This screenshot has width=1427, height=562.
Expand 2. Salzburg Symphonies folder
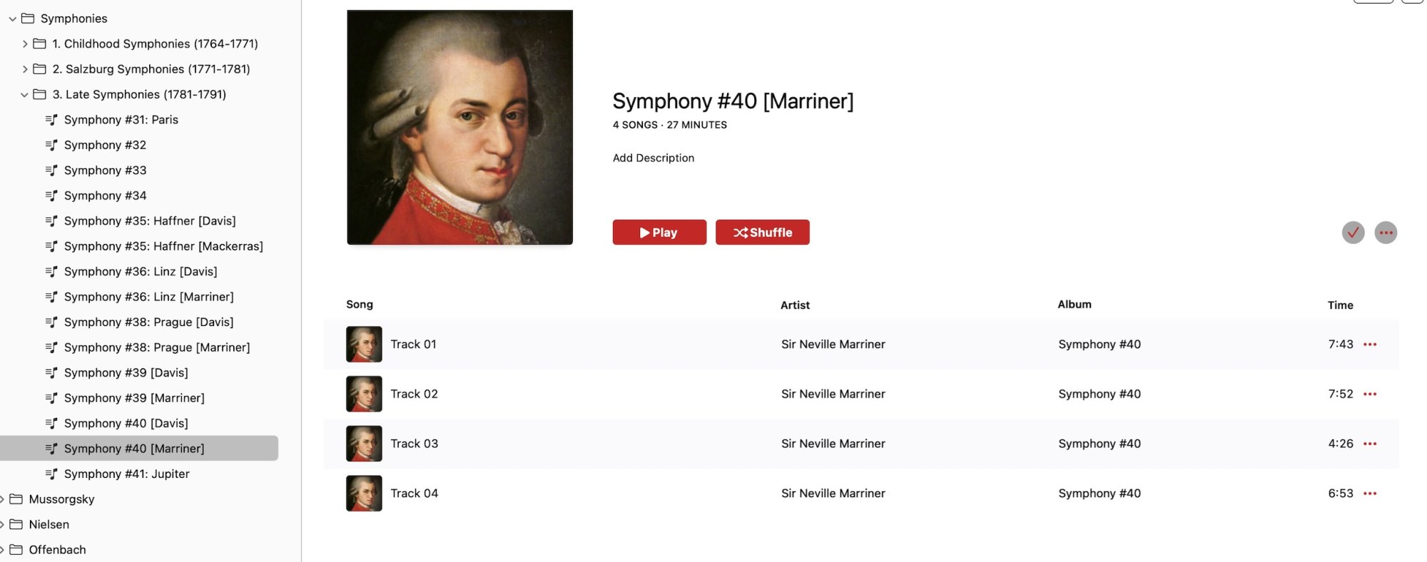click(25, 69)
